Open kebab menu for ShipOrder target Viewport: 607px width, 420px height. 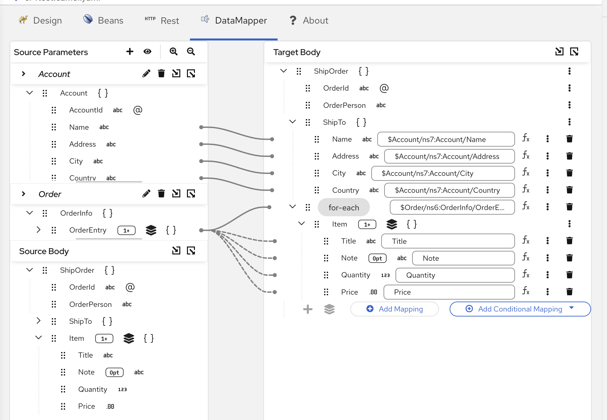click(569, 71)
